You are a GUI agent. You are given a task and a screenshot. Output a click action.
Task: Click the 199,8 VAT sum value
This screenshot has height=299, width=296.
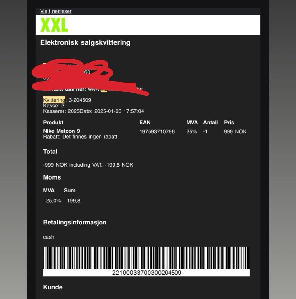pos(74,200)
